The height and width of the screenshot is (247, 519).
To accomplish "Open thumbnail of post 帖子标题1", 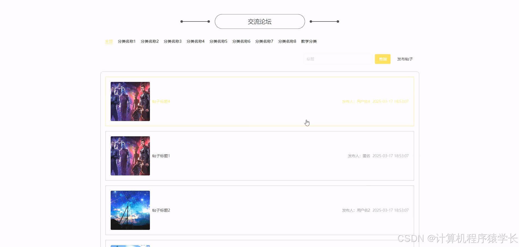I will [130, 156].
